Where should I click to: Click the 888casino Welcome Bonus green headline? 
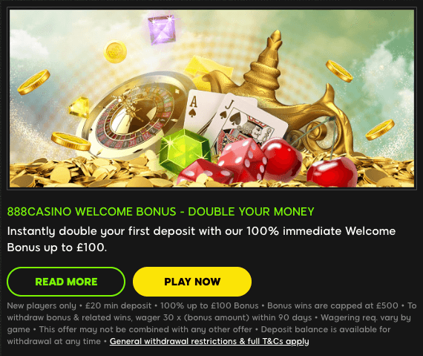click(161, 212)
